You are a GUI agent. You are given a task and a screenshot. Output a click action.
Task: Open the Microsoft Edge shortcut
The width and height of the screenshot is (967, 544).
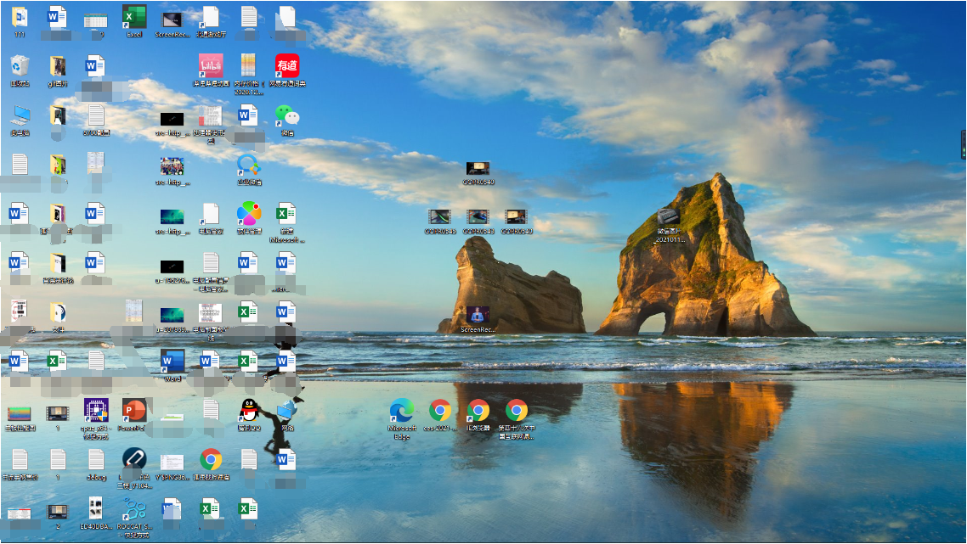pos(401,412)
